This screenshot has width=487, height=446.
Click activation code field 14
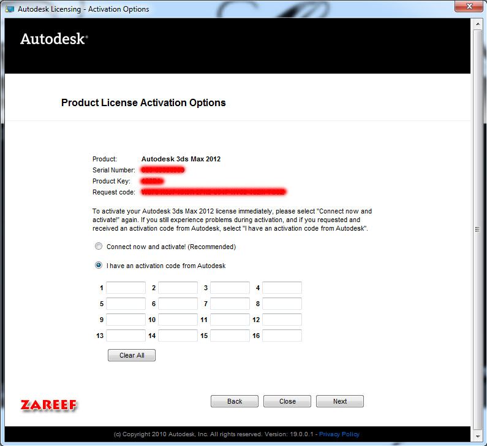tap(178, 336)
